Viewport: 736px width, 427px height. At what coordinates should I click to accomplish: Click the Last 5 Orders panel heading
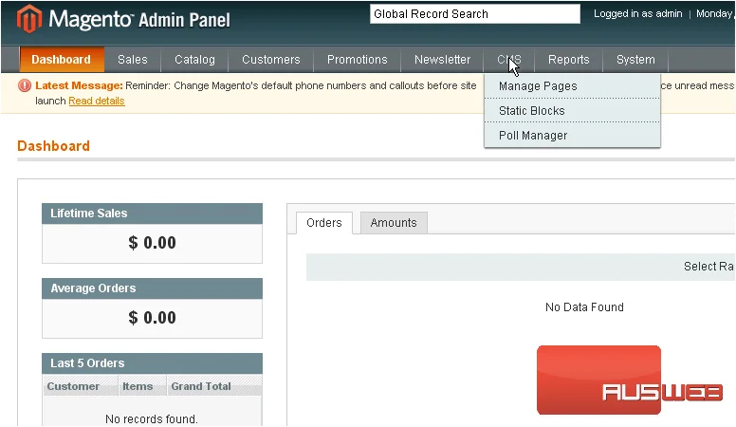152,363
